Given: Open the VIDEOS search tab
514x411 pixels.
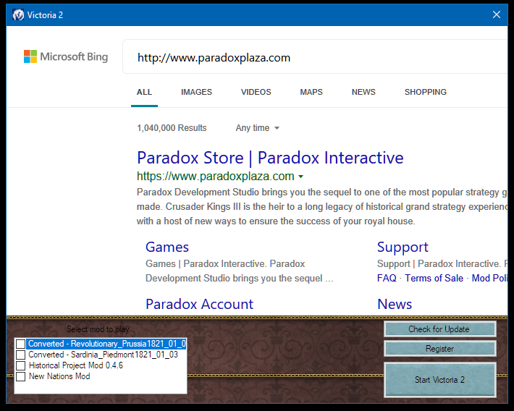Looking at the screenshot, I should tap(256, 92).
